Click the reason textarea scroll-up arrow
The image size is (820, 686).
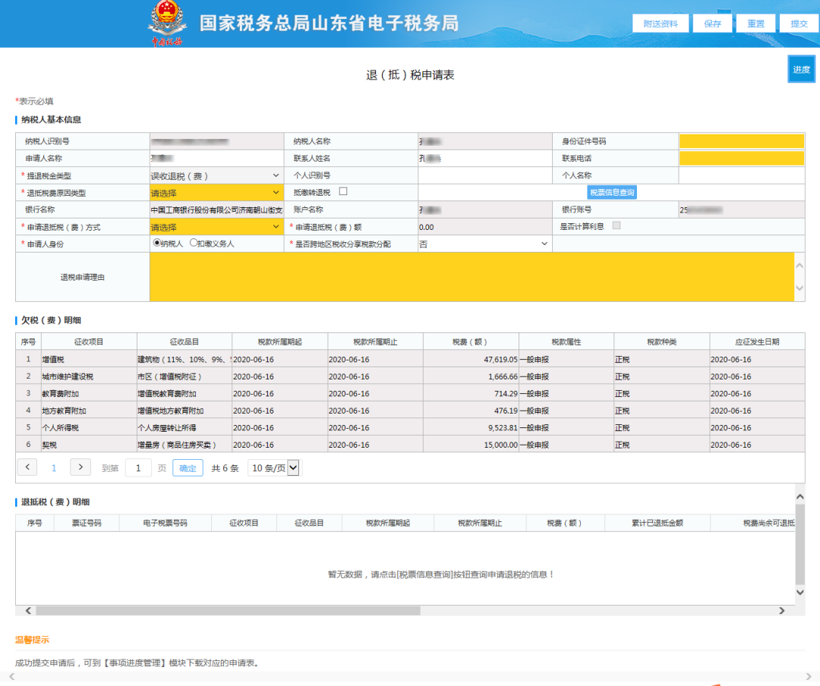click(799, 266)
